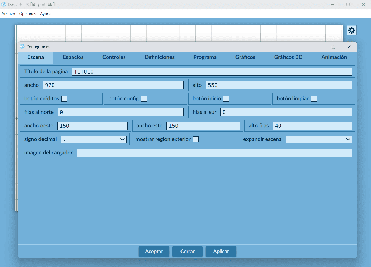The width and height of the screenshot is (371, 267).
Task: Click the Aplicar button
Action: pyautogui.click(x=221, y=252)
